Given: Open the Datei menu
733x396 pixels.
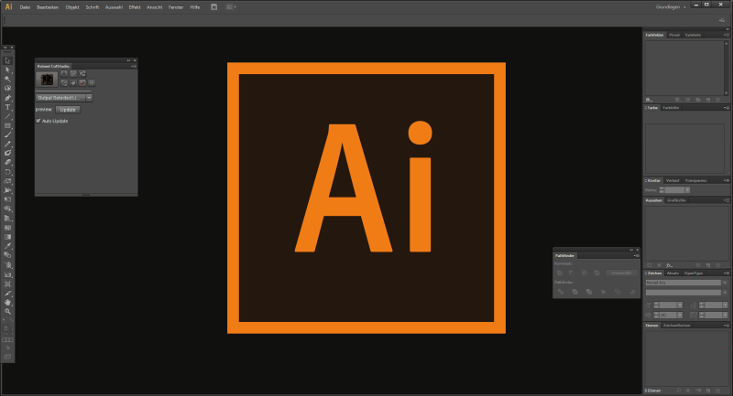Looking at the screenshot, I should [25, 7].
